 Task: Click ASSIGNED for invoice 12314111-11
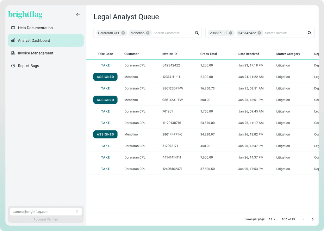(105, 77)
